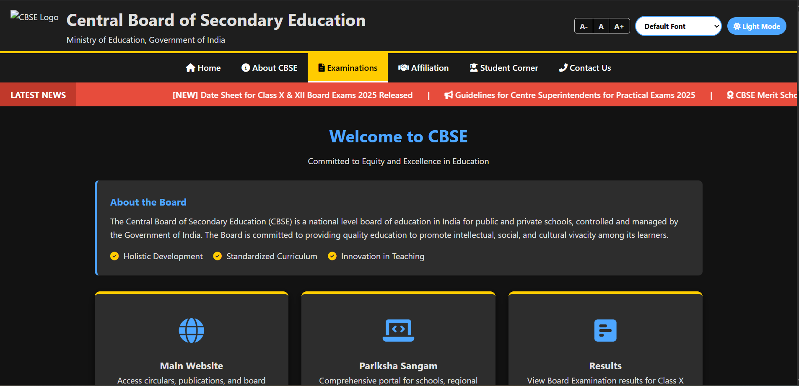Viewport: 799px width, 386px height.
Task: Open the Default Font dropdown
Action: point(678,26)
